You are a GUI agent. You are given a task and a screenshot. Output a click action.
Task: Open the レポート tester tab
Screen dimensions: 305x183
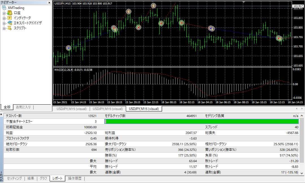pyautogui.click(x=57, y=178)
